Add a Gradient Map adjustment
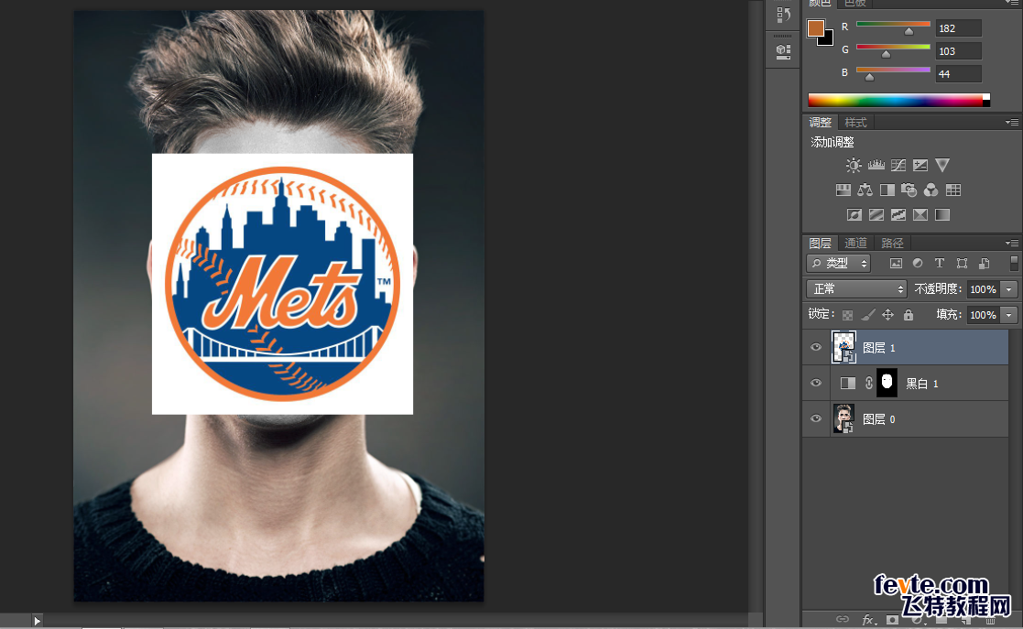Image resolution: width=1023 pixels, height=629 pixels. click(x=942, y=214)
